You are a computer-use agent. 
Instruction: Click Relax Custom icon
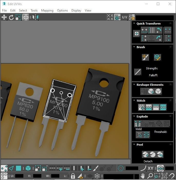click(158, 91)
